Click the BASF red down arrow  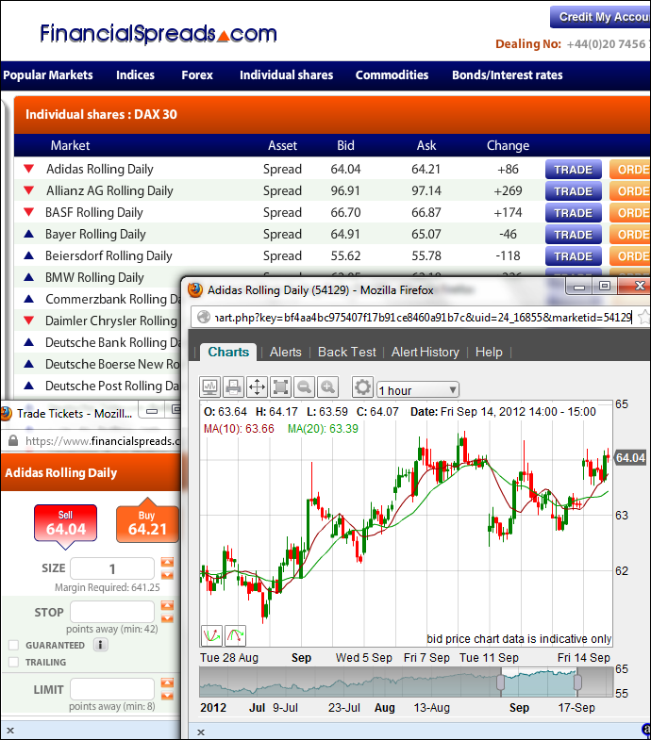29,212
